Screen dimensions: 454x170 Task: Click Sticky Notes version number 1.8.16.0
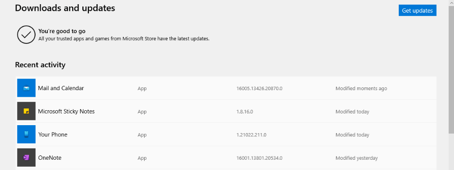245,112
